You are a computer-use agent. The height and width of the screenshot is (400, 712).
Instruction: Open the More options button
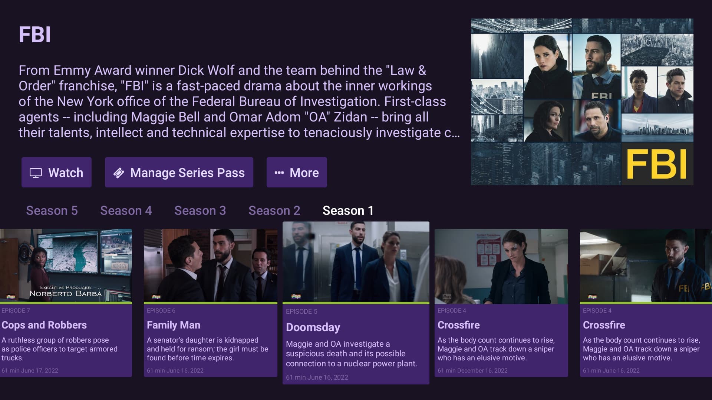297,172
